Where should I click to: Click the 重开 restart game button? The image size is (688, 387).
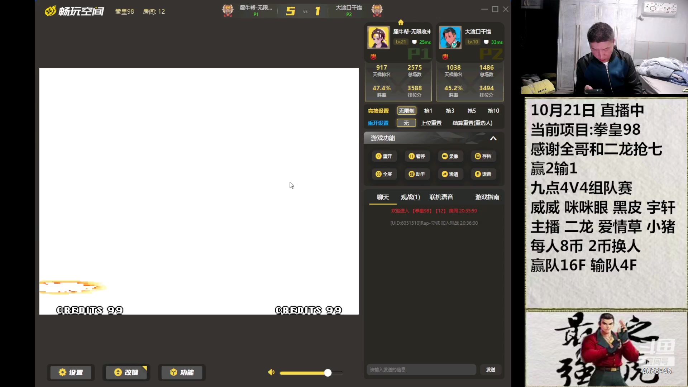click(384, 156)
